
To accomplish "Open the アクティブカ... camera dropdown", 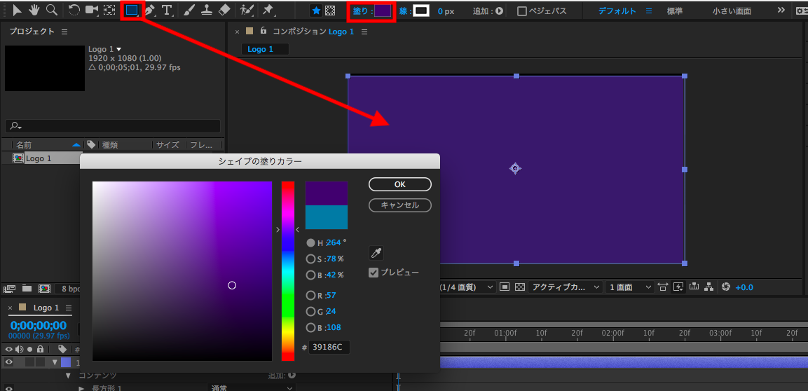I will [566, 287].
